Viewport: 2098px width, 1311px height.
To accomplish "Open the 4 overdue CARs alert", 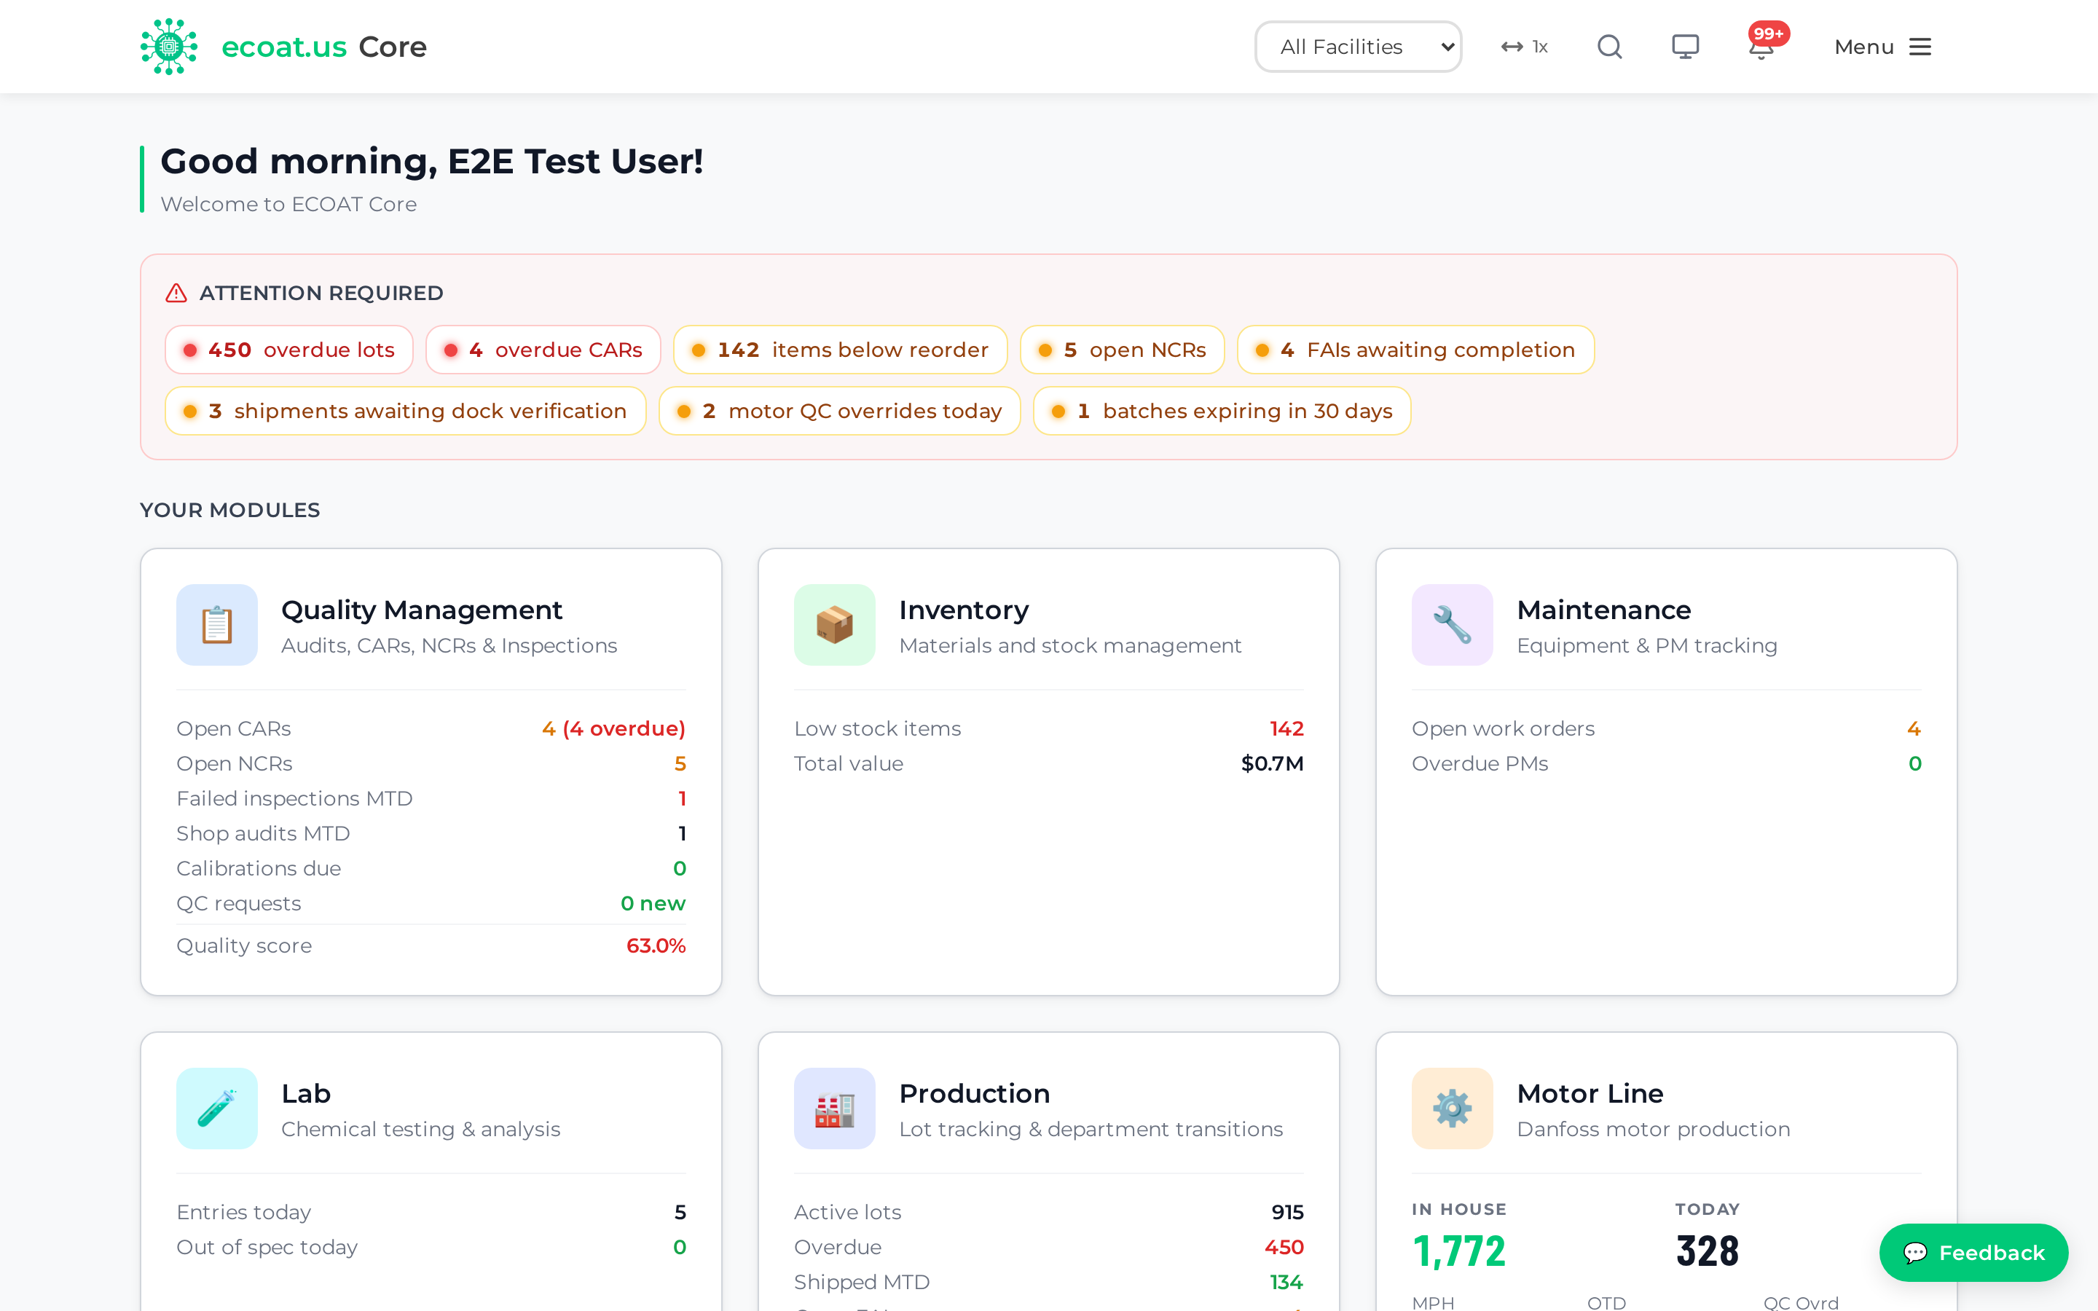I will [x=543, y=350].
